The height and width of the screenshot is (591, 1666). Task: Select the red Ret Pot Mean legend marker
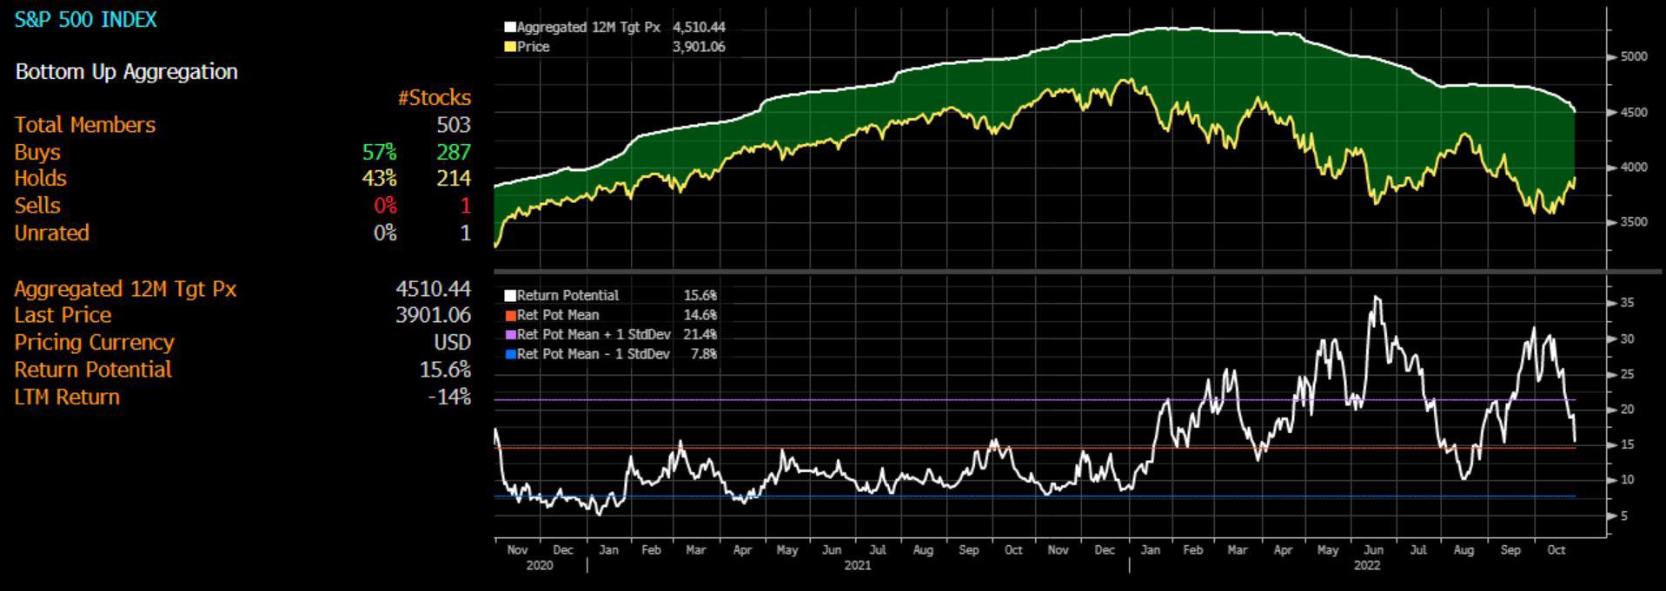coord(510,316)
